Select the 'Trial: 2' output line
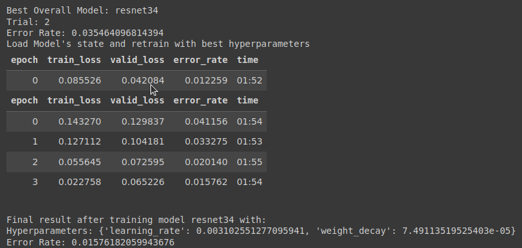 28,22
